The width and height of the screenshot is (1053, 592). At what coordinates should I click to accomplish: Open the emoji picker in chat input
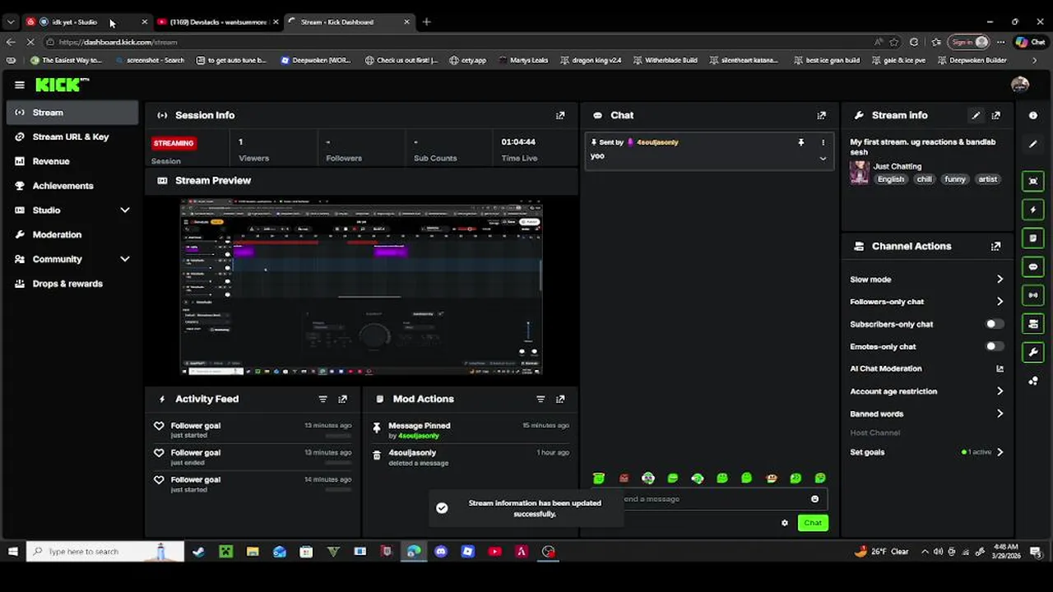pos(814,499)
